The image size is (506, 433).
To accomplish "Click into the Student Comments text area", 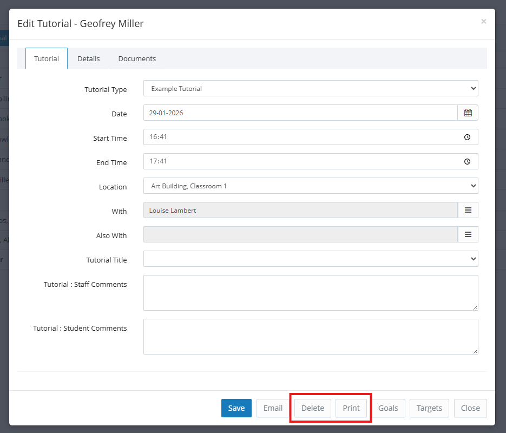I will pyautogui.click(x=311, y=337).
